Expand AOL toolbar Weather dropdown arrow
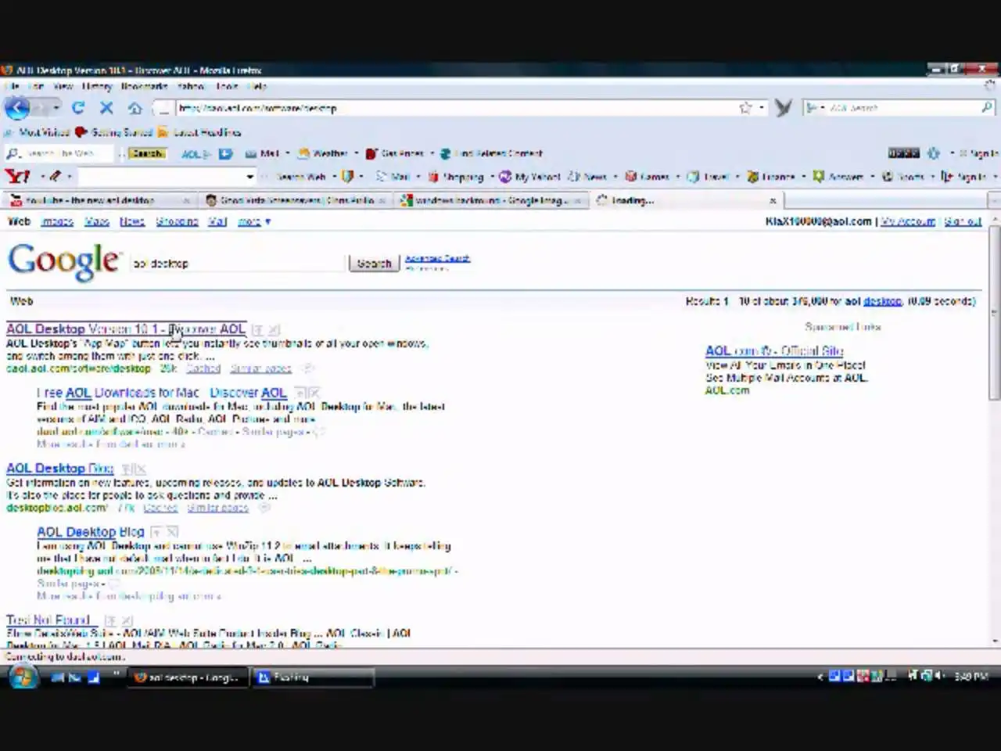The image size is (1001, 751). [x=356, y=154]
